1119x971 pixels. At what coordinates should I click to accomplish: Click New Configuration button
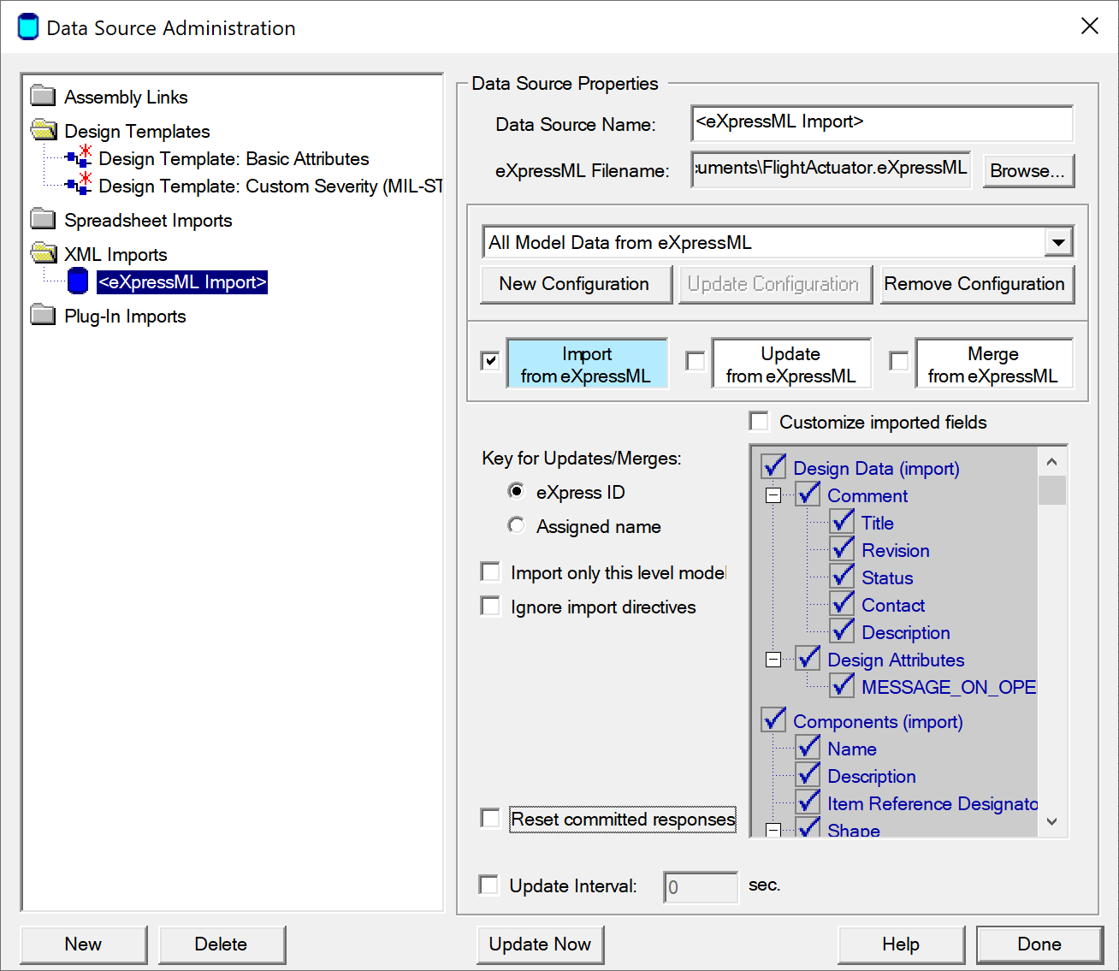[x=575, y=284]
